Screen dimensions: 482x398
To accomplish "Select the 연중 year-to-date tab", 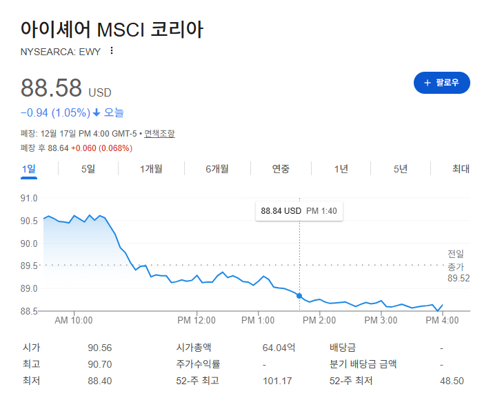I will point(281,169).
